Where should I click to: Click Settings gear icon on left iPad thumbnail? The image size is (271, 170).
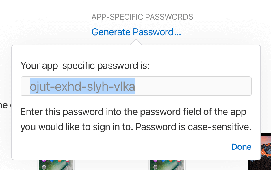coord(44,167)
